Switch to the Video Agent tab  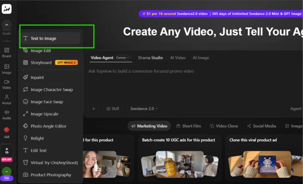(102, 58)
